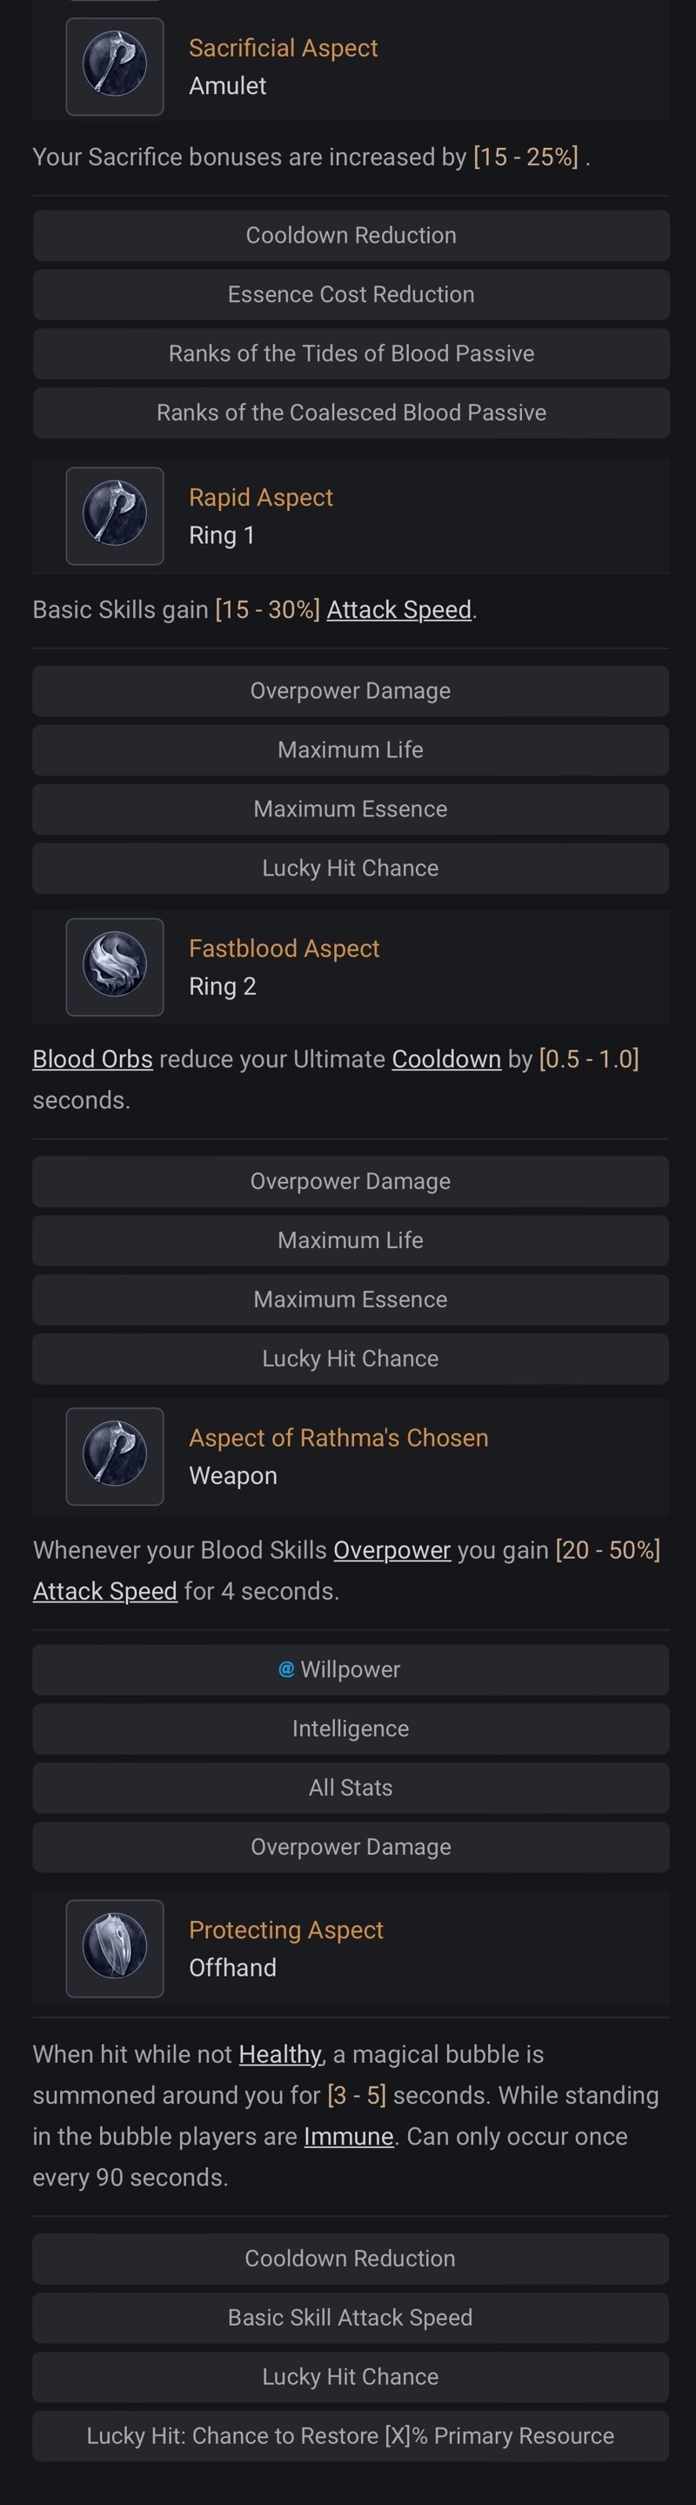696x2505 pixels.
Task: Select the Protecting Aspect offhand icon
Action: (x=115, y=1948)
